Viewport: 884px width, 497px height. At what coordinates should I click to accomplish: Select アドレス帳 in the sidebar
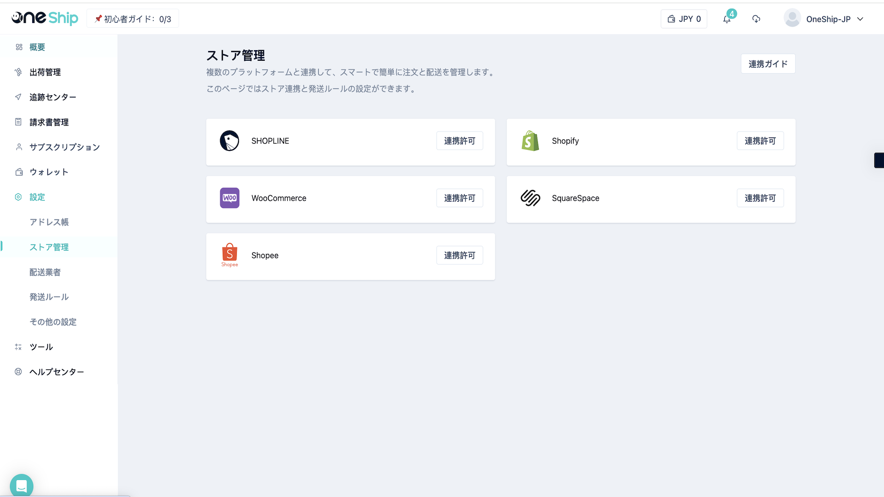click(x=49, y=222)
